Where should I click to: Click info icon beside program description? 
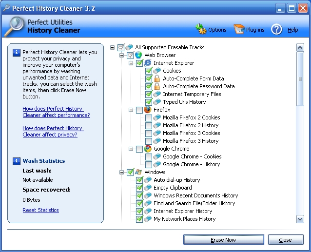coord(17,53)
